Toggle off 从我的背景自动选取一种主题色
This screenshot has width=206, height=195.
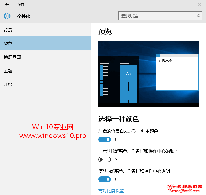coord(105,139)
